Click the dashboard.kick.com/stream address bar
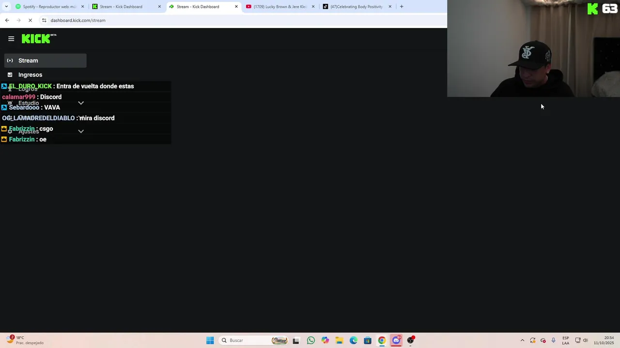Image resolution: width=620 pixels, height=348 pixels. (78, 20)
